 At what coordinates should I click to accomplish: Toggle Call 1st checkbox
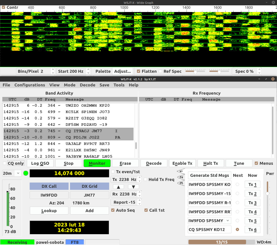(x=146, y=210)
